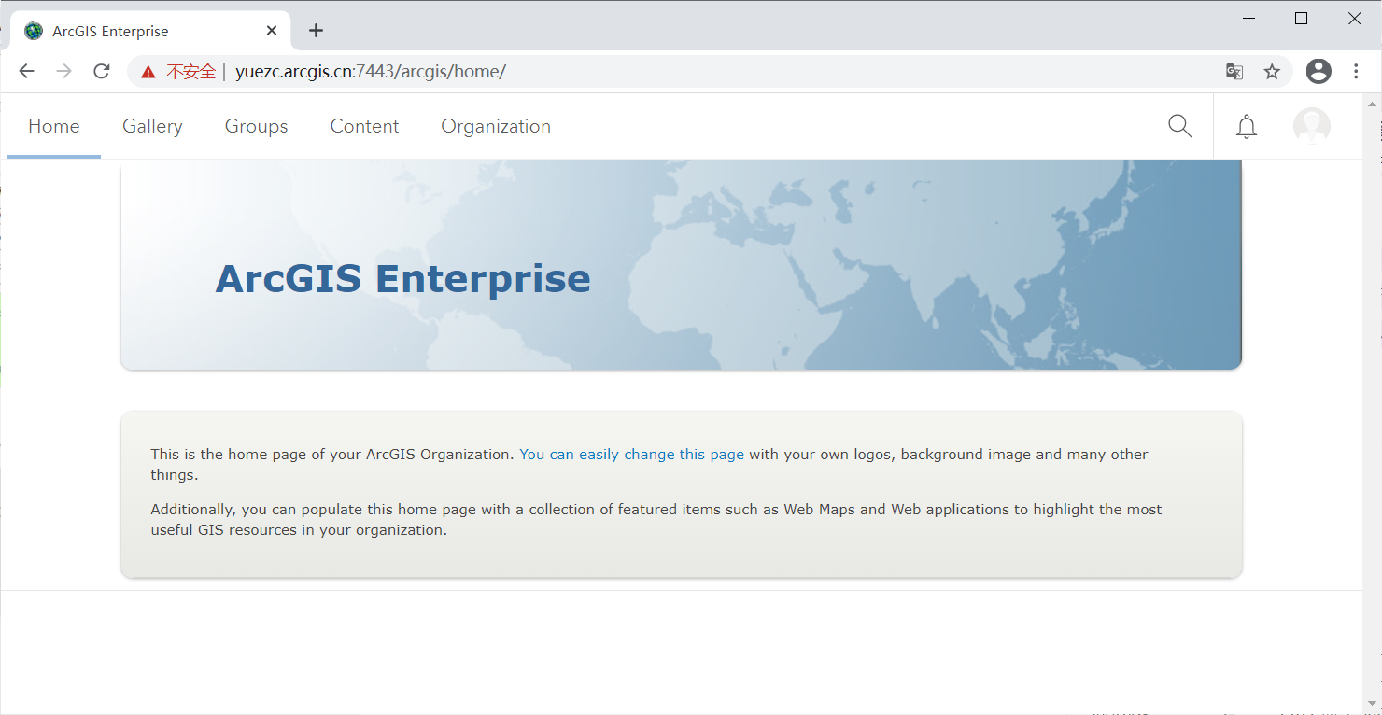Switch to the Gallery section

point(151,126)
